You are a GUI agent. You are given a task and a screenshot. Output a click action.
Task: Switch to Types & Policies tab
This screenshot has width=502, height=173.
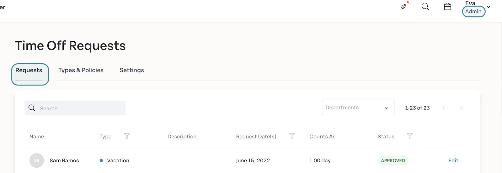click(81, 70)
